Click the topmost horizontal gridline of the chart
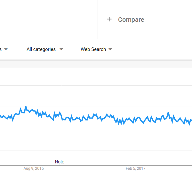 click(x=96, y=85)
